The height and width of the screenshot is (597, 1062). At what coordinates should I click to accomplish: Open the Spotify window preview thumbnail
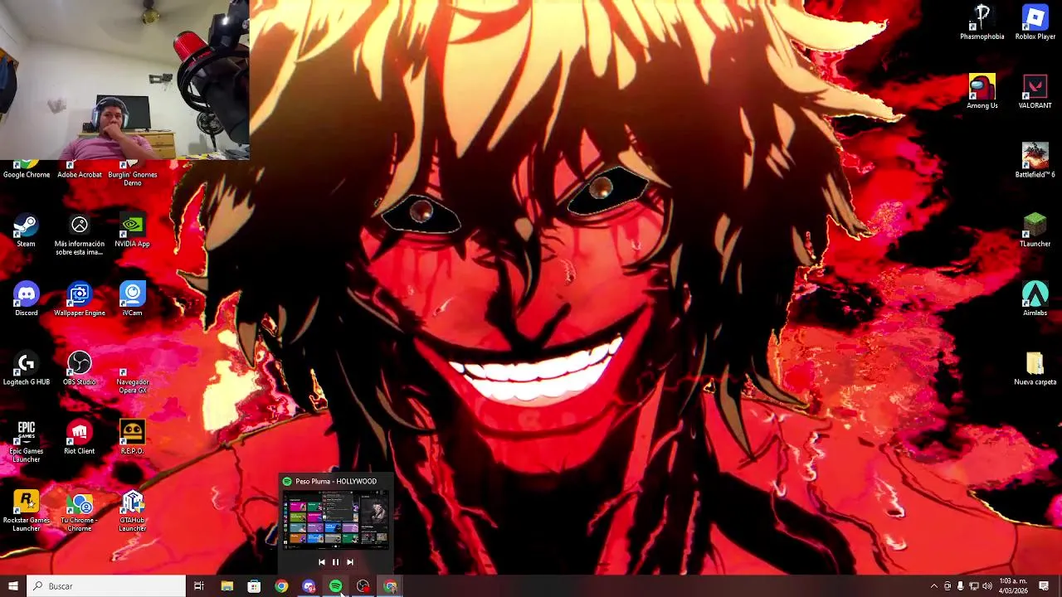pos(335,519)
